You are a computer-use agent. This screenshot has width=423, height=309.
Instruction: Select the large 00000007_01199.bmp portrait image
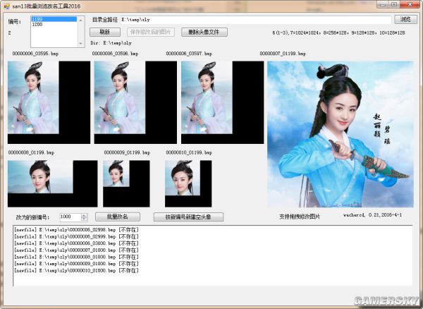pos(341,134)
